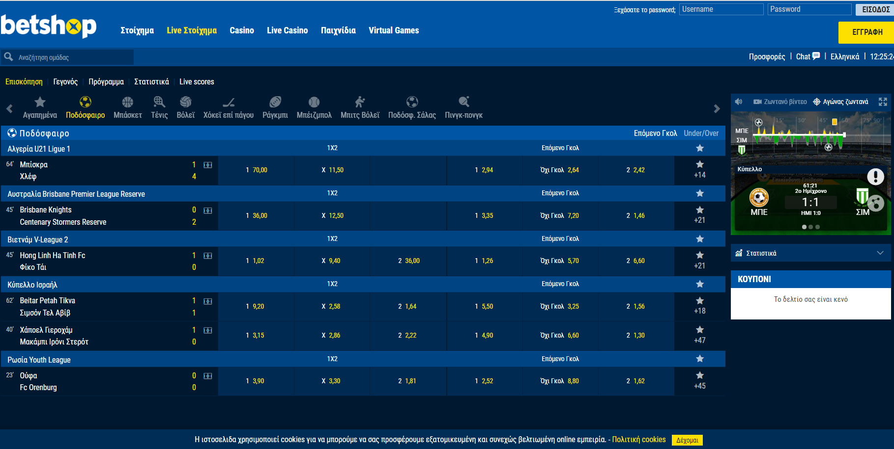
Task: Expand +18 markets for Beitar Petah Tikva
Action: pos(700,311)
